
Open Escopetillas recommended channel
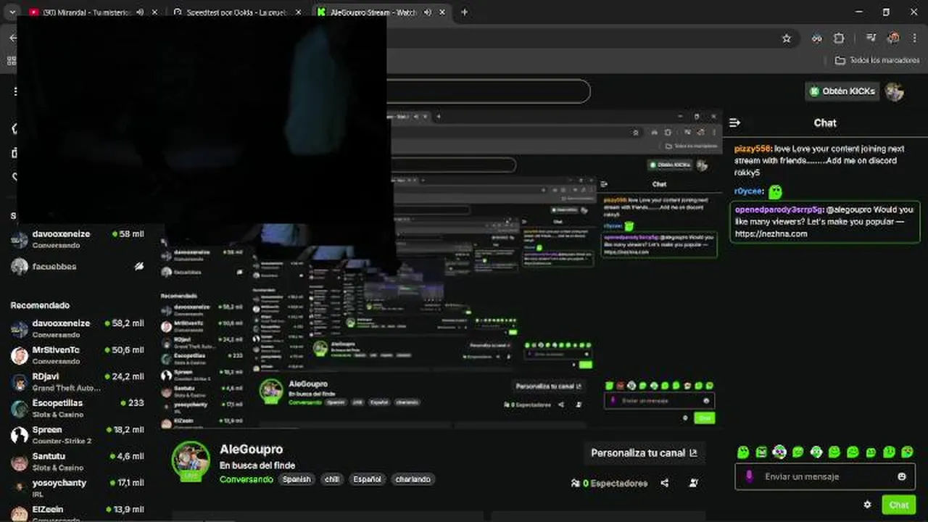point(78,408)
